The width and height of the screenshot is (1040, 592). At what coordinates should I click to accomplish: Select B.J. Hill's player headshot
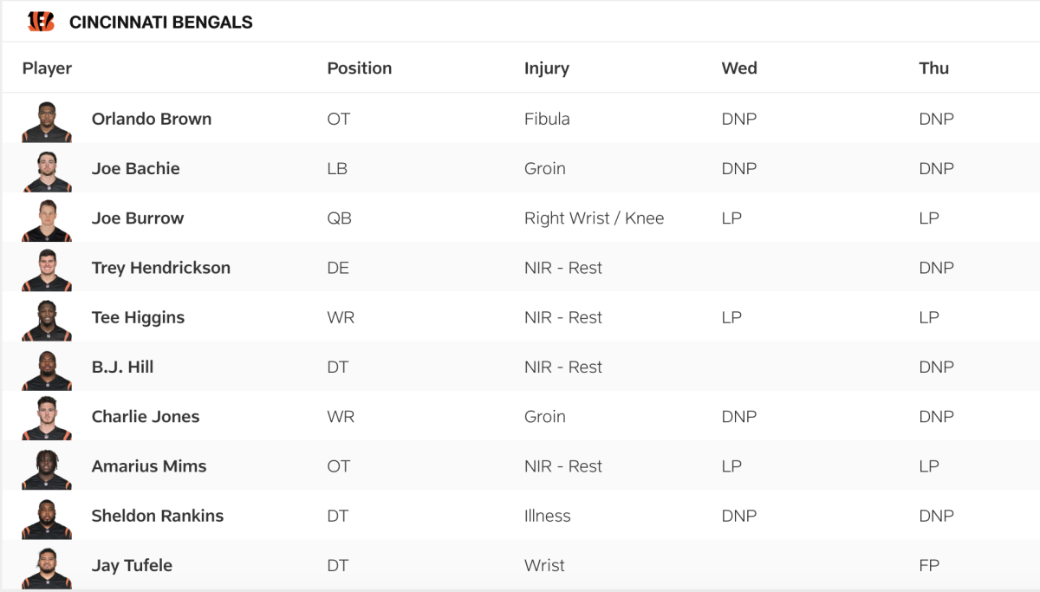47,368
